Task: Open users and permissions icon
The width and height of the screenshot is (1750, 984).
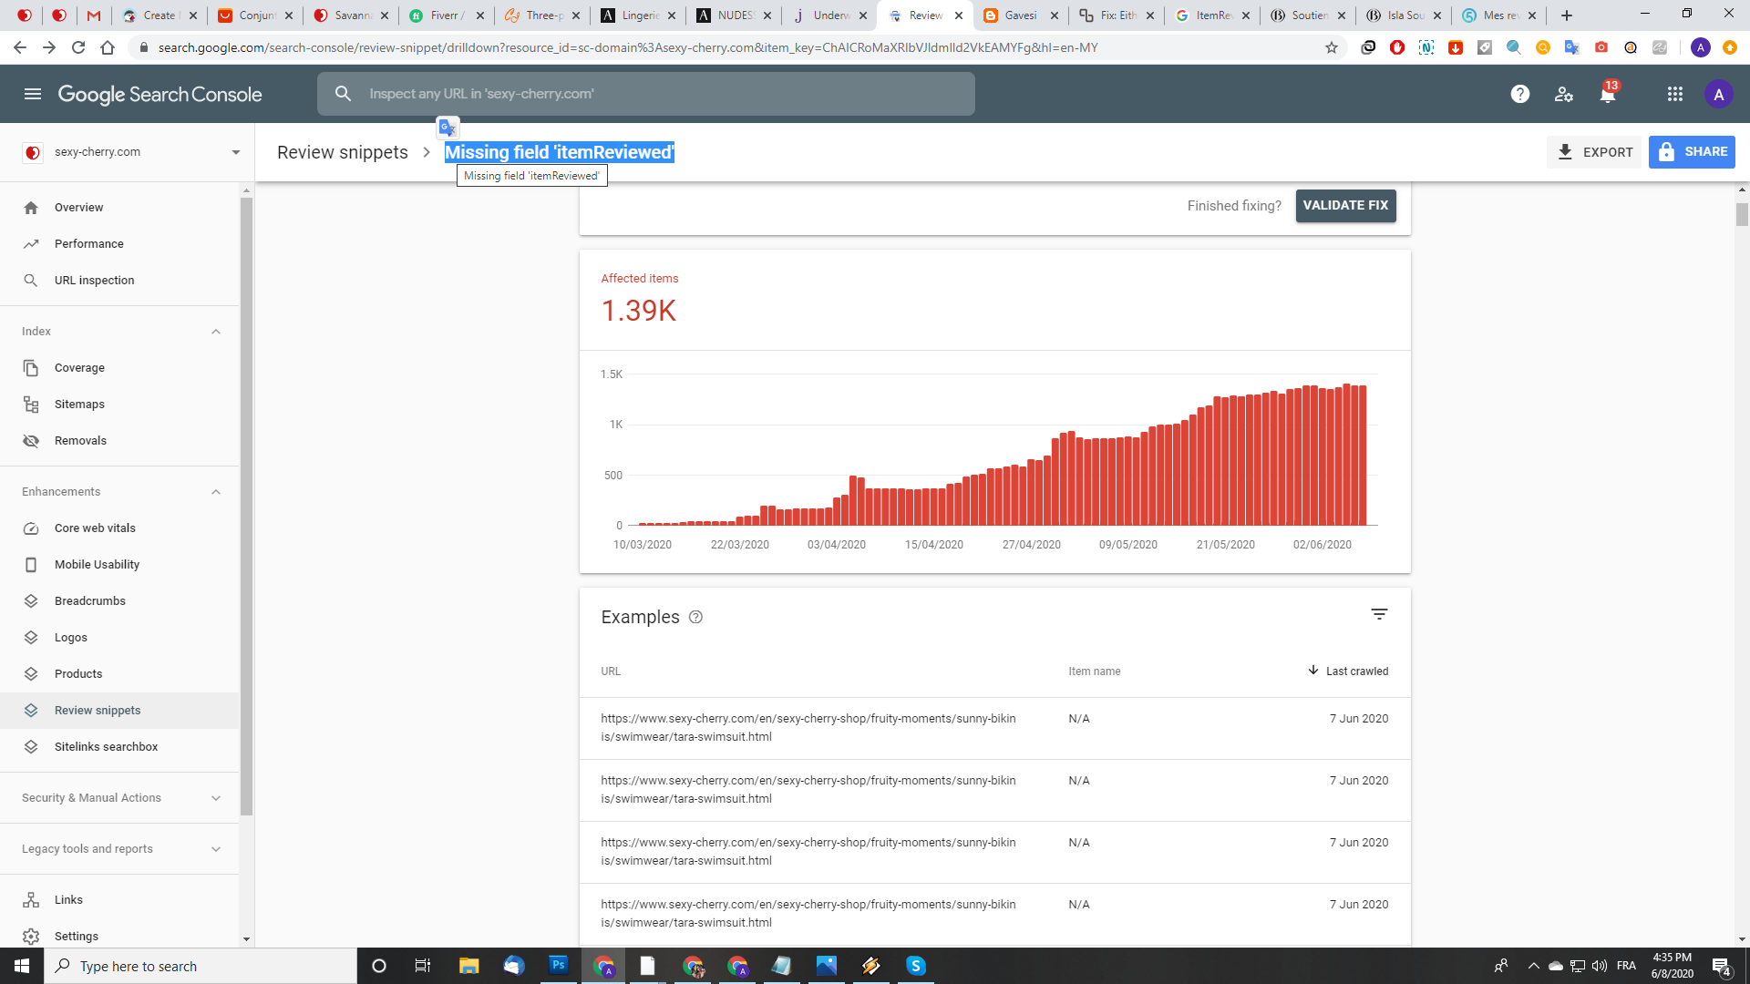Action: pyautogui.click(x=1564, y=94)
